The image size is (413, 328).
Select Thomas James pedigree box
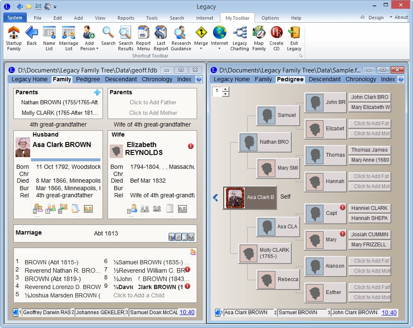tap(369, 150)
